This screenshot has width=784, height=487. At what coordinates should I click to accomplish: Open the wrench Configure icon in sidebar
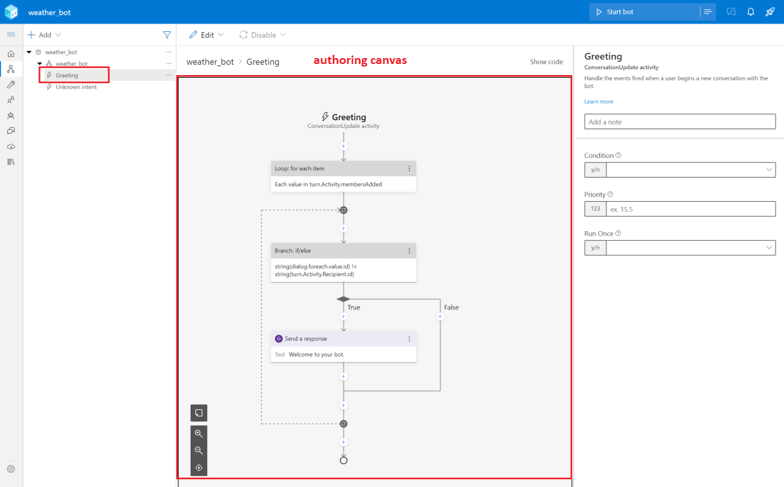(x=11, y=84)
